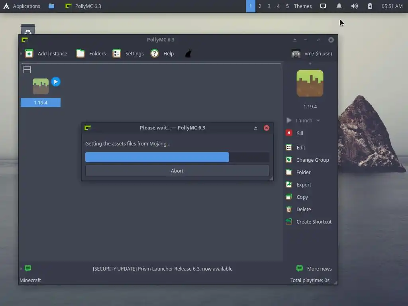Click the Getting the assets files from Mojang text
Screen dimensions: 408x306
pyautogui.click(x=128, y=143)
